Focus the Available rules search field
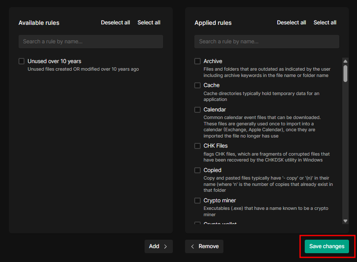The width and height of the screenshot is (357, 262). (x=91, y=42)
